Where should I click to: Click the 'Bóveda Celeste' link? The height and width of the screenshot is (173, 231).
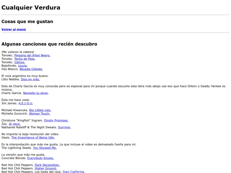(31, 69)
